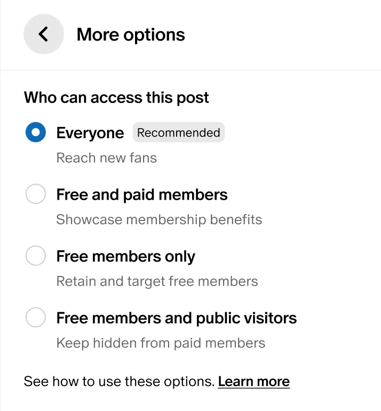Click the Keep hidden from paid members text
This screenshot has height=411, width=381.
click(161, 343)
